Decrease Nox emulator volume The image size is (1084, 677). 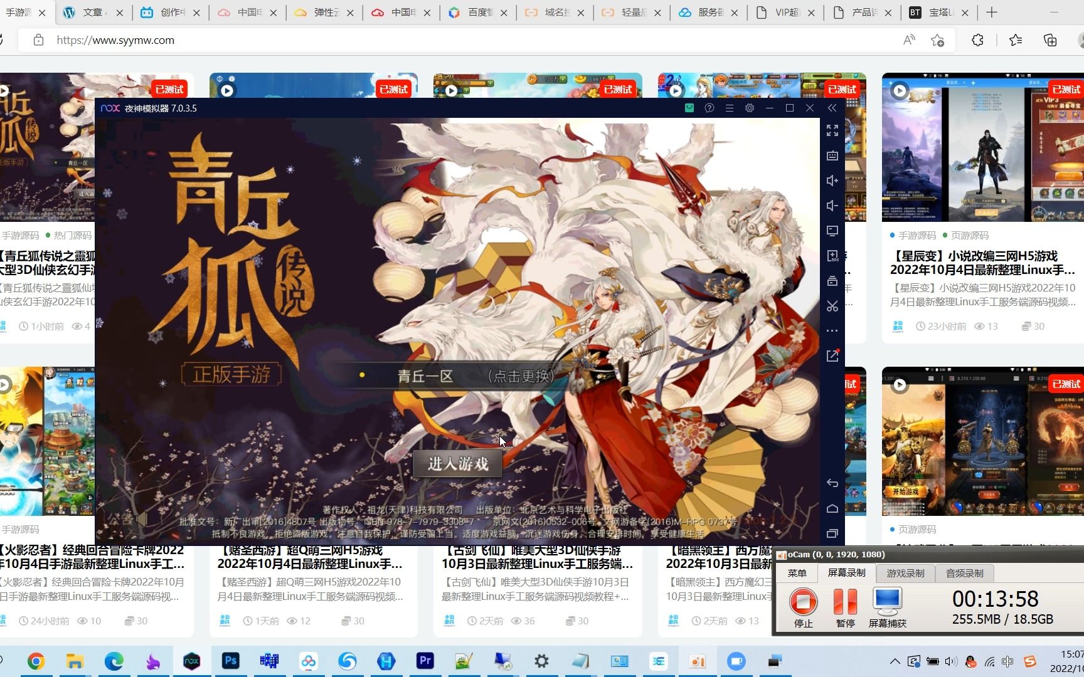tap(832, 206)
